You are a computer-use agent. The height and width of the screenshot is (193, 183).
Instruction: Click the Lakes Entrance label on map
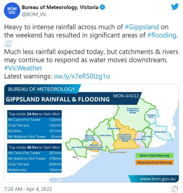(x=118, y=153)
